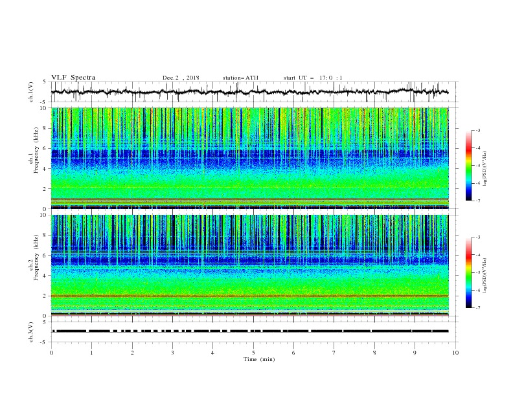
Task: Click the date 'Dec.2 , 2018'
Action: (x=181, y=78)
